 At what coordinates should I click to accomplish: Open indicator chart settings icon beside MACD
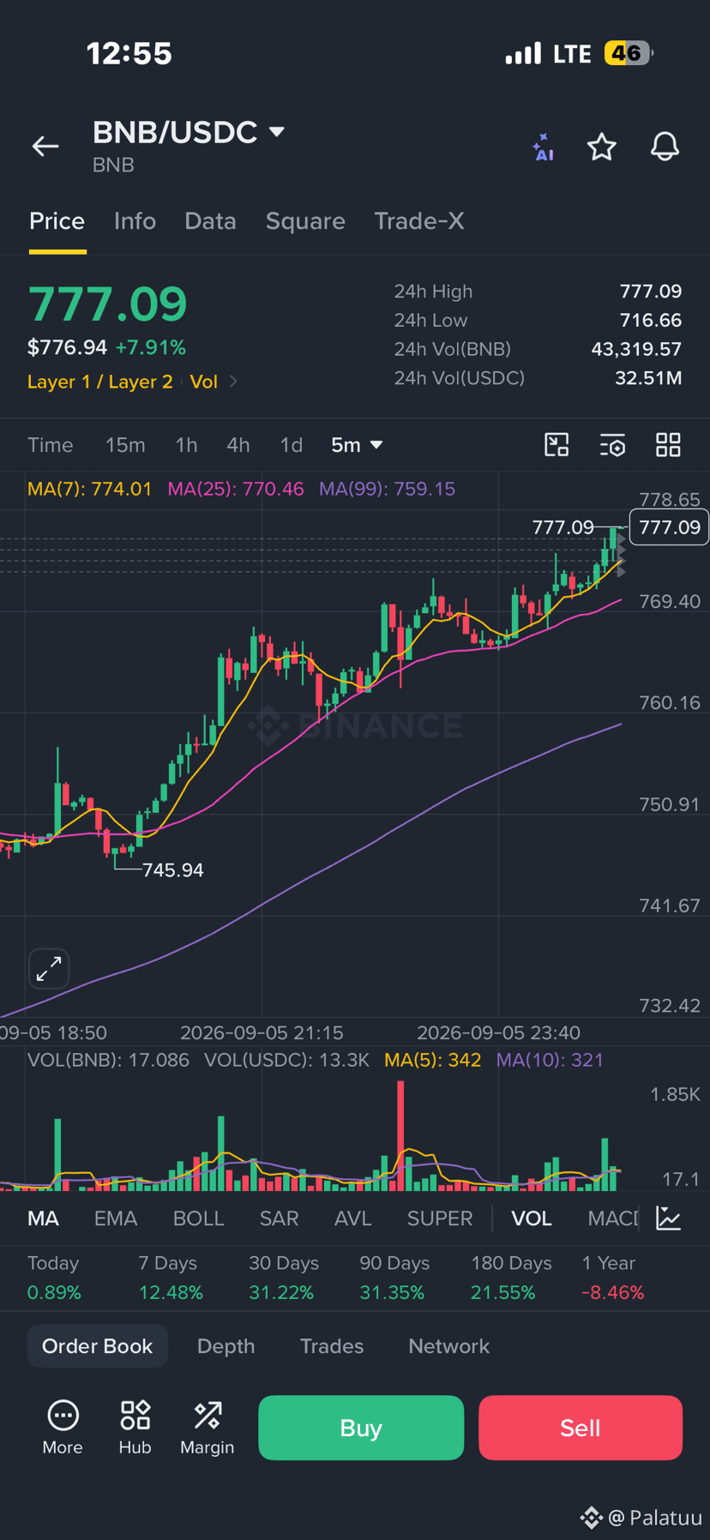(668, 1218)
